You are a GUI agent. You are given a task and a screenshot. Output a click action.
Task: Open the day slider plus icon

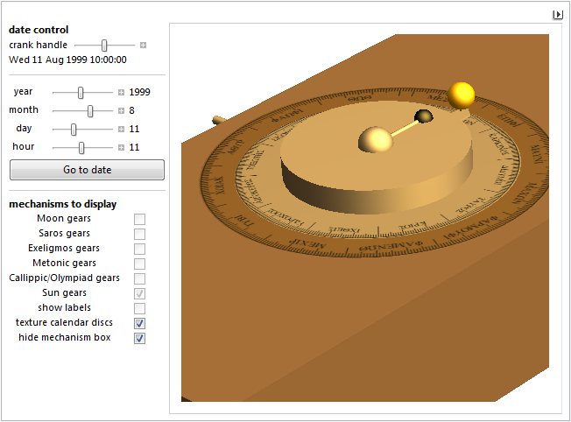coord(122,129)
